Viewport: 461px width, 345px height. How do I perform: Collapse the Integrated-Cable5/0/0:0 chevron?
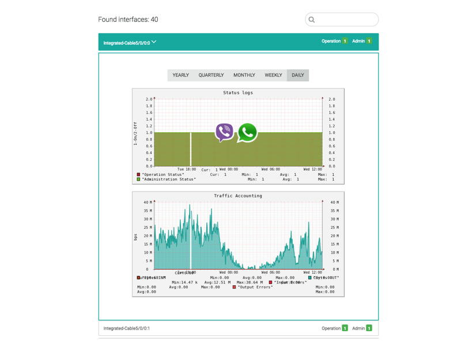[154, 42]
